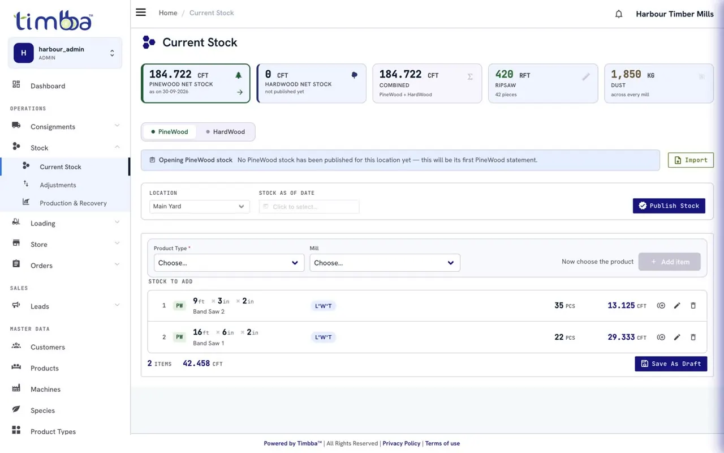Click the arrow on PineWood Net Stock card

[x=240, y=92]
